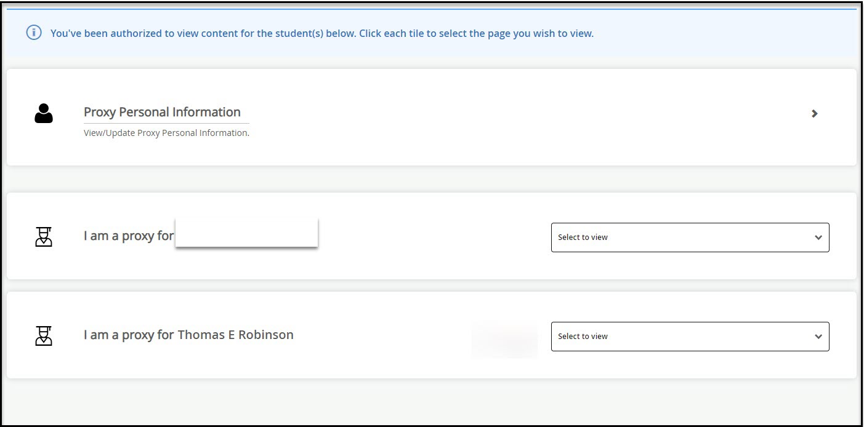
Task: Click the authorization message text in the banner
Action: point(321,33)
